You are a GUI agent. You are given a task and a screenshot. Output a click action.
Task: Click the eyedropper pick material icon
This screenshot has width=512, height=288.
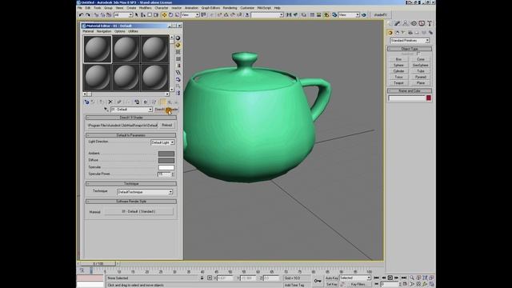point(106,110)
